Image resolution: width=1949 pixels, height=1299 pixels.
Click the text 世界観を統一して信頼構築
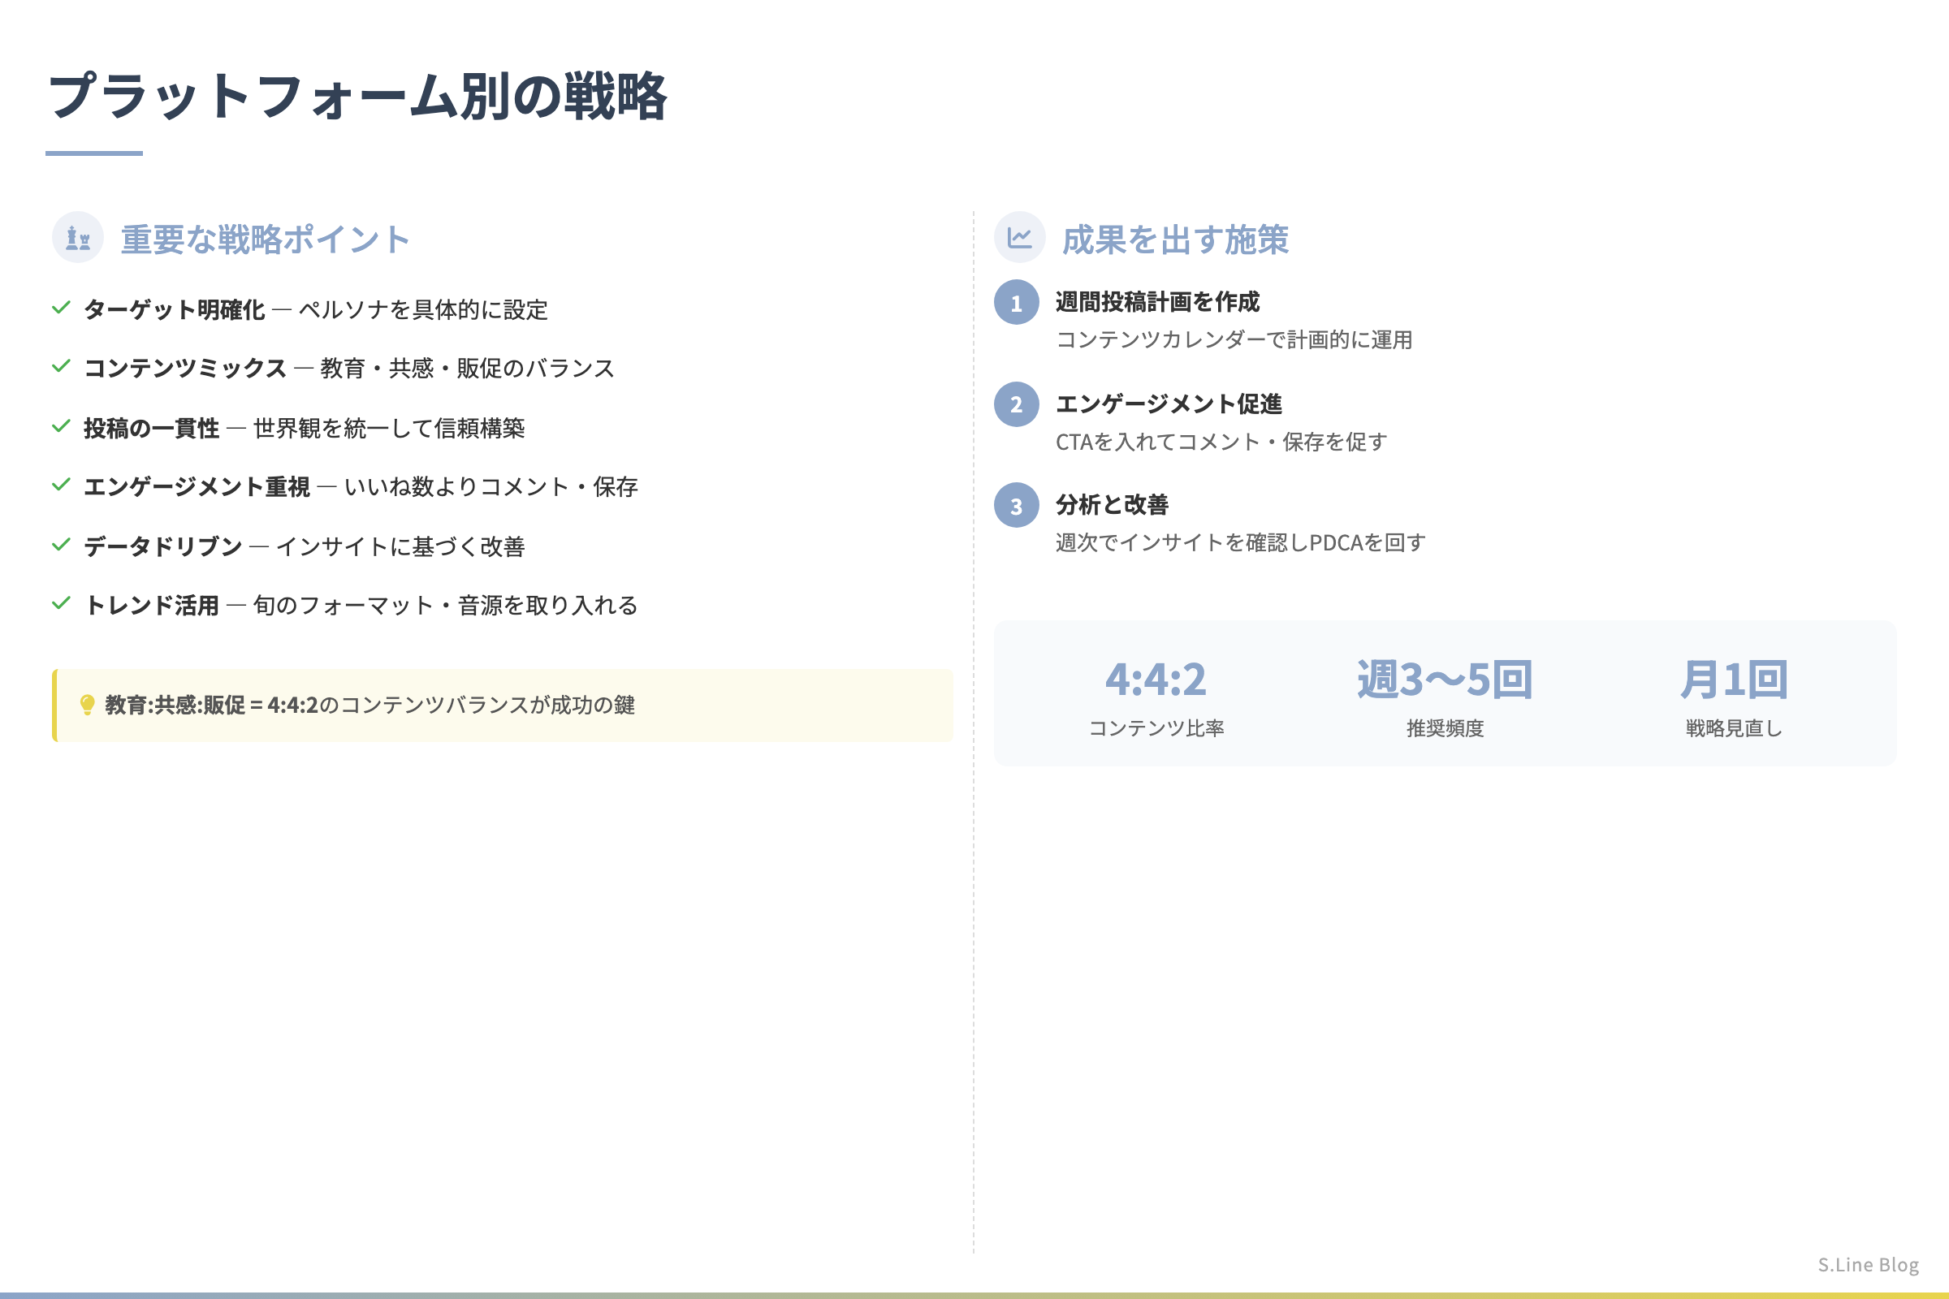[x=390, y=429]
